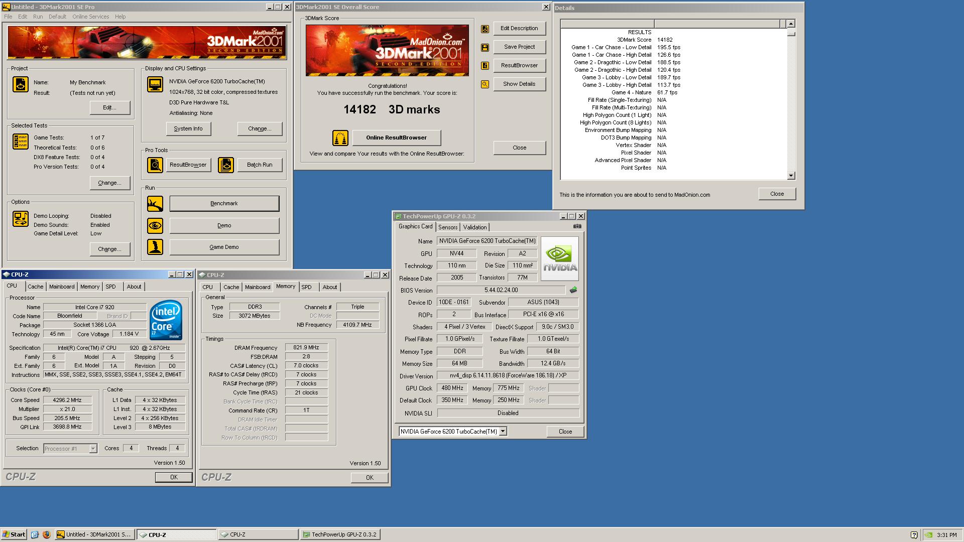Click the Batch Run button
Viewport: 964px width, 542px height.
[x=260, y=165]
